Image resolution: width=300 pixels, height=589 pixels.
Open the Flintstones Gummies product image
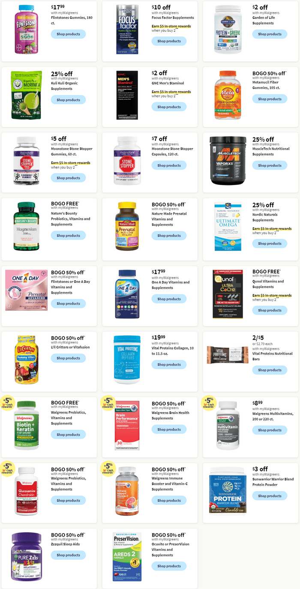(26, 29)
